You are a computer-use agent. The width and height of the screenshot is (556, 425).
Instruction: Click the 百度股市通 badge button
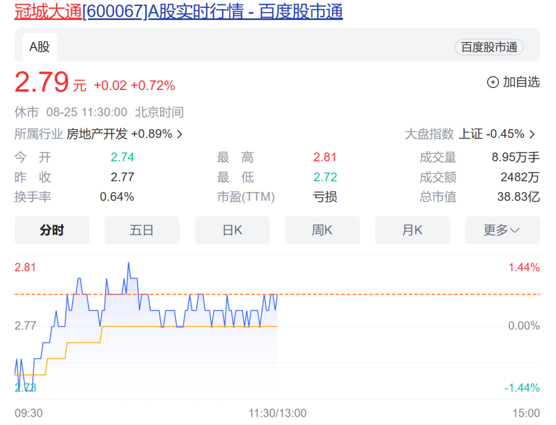tap(489, 47)
